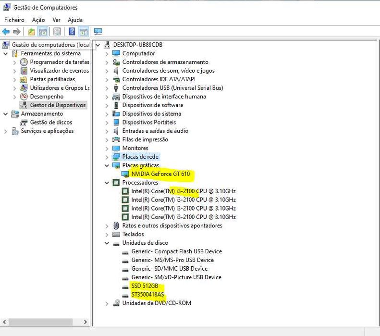
Task: Select Utilizadores e Grupos Locais item
Action: [x=60, y=88]
